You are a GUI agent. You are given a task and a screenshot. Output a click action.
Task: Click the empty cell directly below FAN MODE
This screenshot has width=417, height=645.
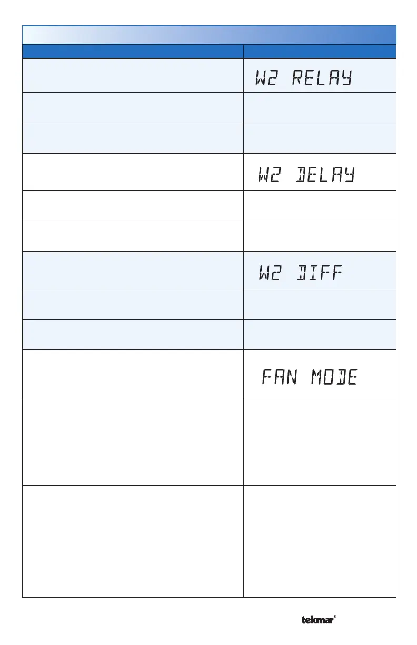coord(320,442)
